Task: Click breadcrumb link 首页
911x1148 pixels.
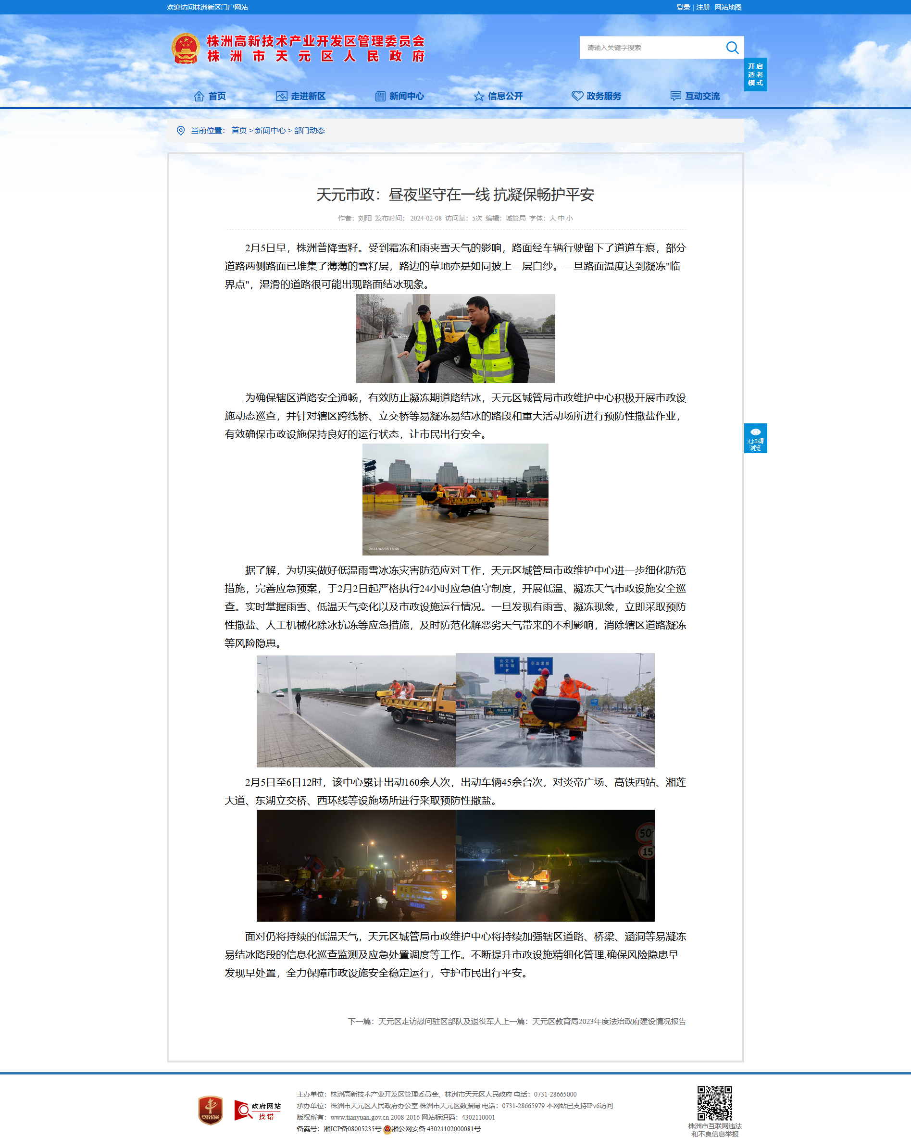Action: (x=238, y=131)
